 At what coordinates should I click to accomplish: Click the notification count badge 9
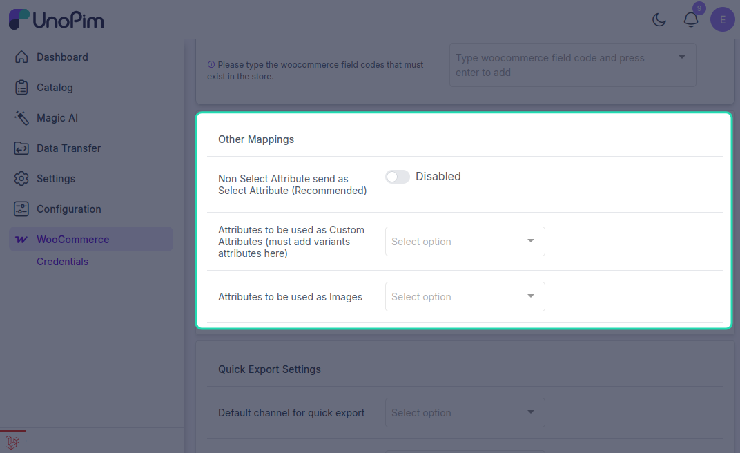699,8
